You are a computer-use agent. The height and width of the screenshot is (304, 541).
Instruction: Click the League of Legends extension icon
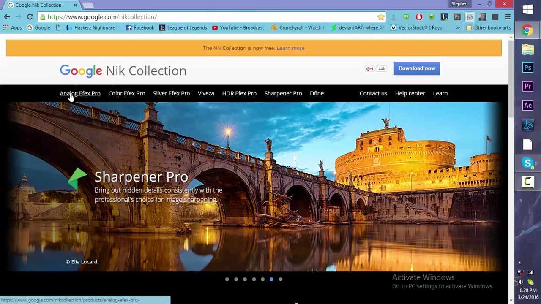pos(444,17)
